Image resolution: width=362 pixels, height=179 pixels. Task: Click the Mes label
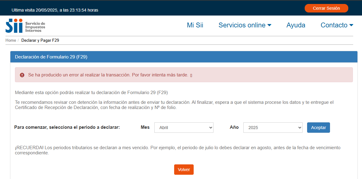(145, 127)
